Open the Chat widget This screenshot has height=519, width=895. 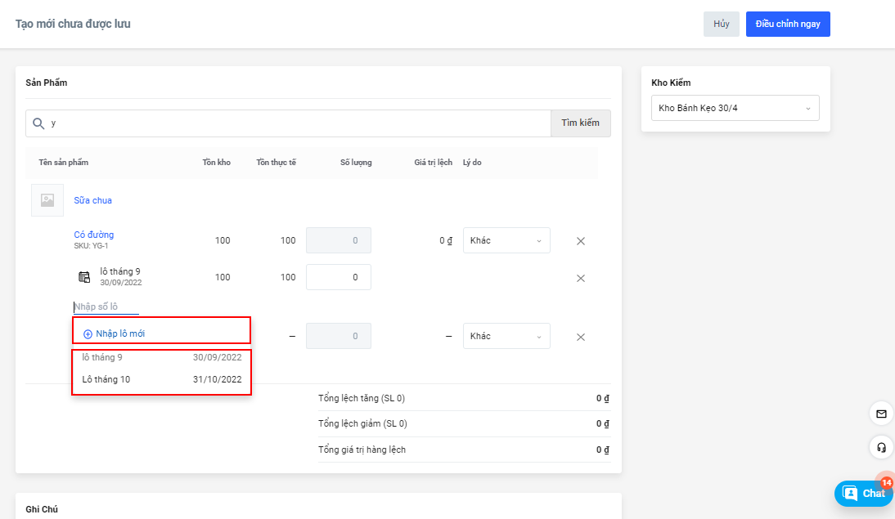[864, 493]
